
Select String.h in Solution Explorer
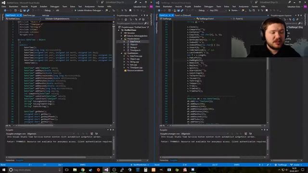(134, 48)
